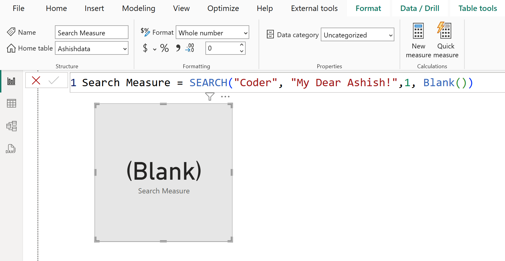Open visual's more options ellipsis
The width and height of the screenshot is (505, 261).
[225, 97]
